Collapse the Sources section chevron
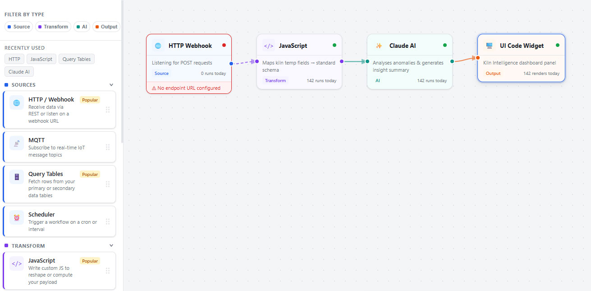This screenshot has height=291, width=591. tap(111, 85)
